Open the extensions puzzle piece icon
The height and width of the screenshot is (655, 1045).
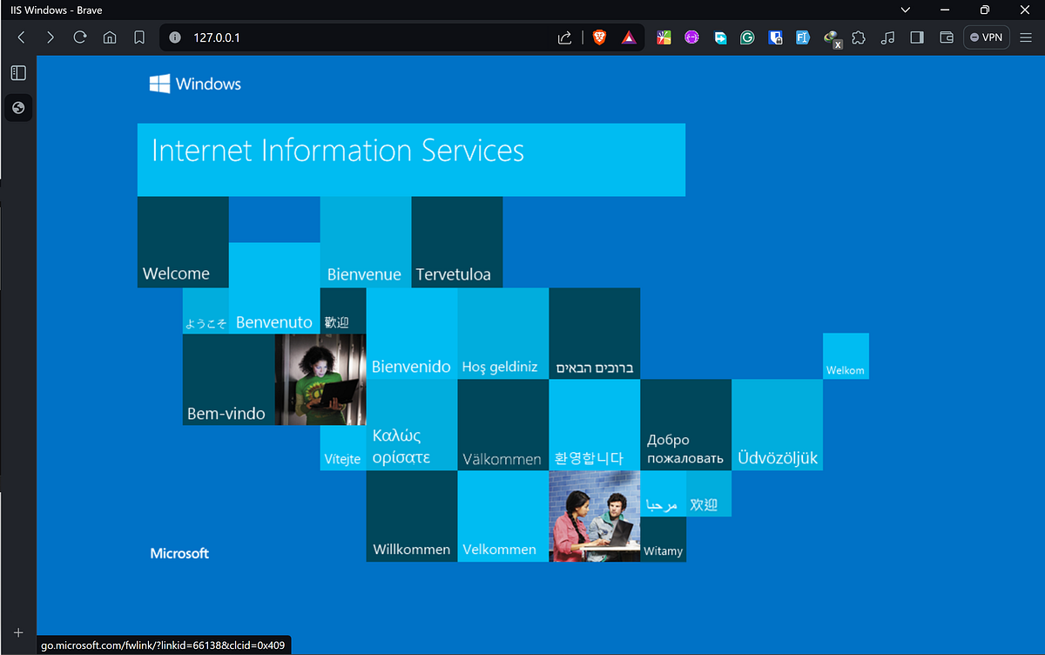[x=859, y=37]
